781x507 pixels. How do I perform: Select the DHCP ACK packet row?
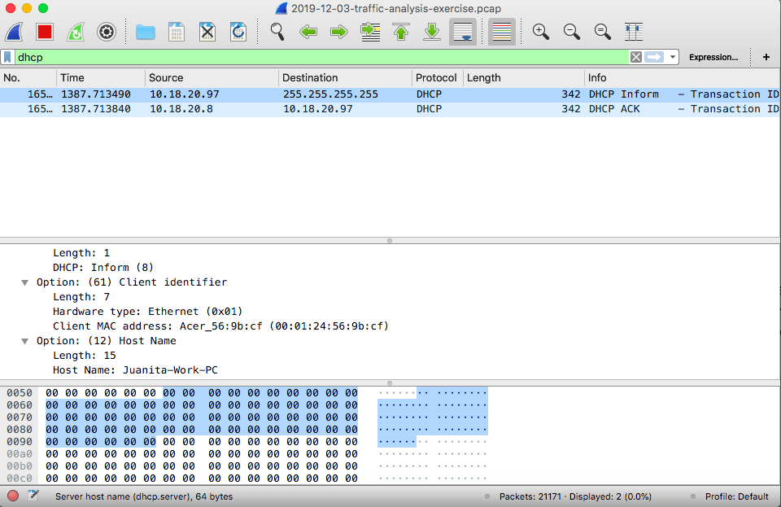[x=390, y=109]
